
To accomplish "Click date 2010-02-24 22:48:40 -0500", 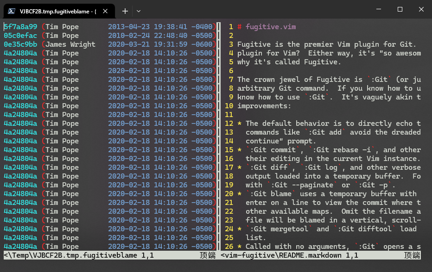I will point(160,36).
